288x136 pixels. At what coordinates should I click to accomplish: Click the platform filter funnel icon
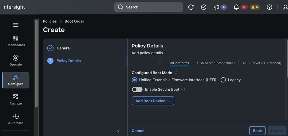(x=160, y=63)
